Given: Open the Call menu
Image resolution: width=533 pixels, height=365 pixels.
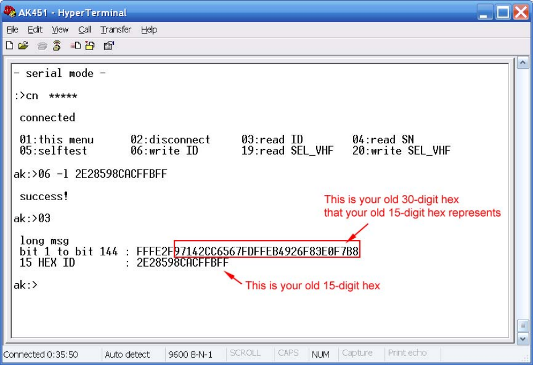Looking at the screenshot, I should point(84,30).
